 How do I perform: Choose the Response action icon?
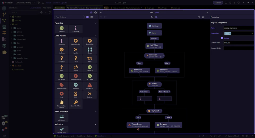(76, 86)
